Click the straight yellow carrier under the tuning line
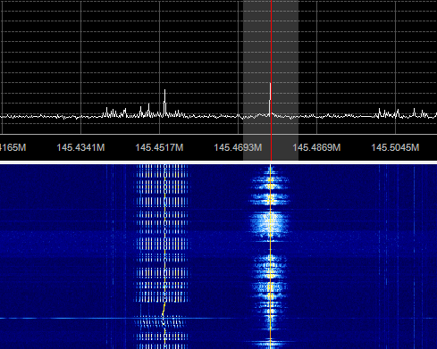 click(x=271, y=256)
